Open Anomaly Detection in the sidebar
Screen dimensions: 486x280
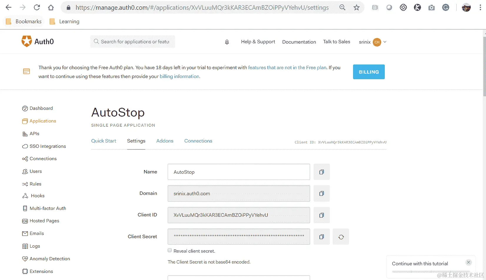coord(46,259)
